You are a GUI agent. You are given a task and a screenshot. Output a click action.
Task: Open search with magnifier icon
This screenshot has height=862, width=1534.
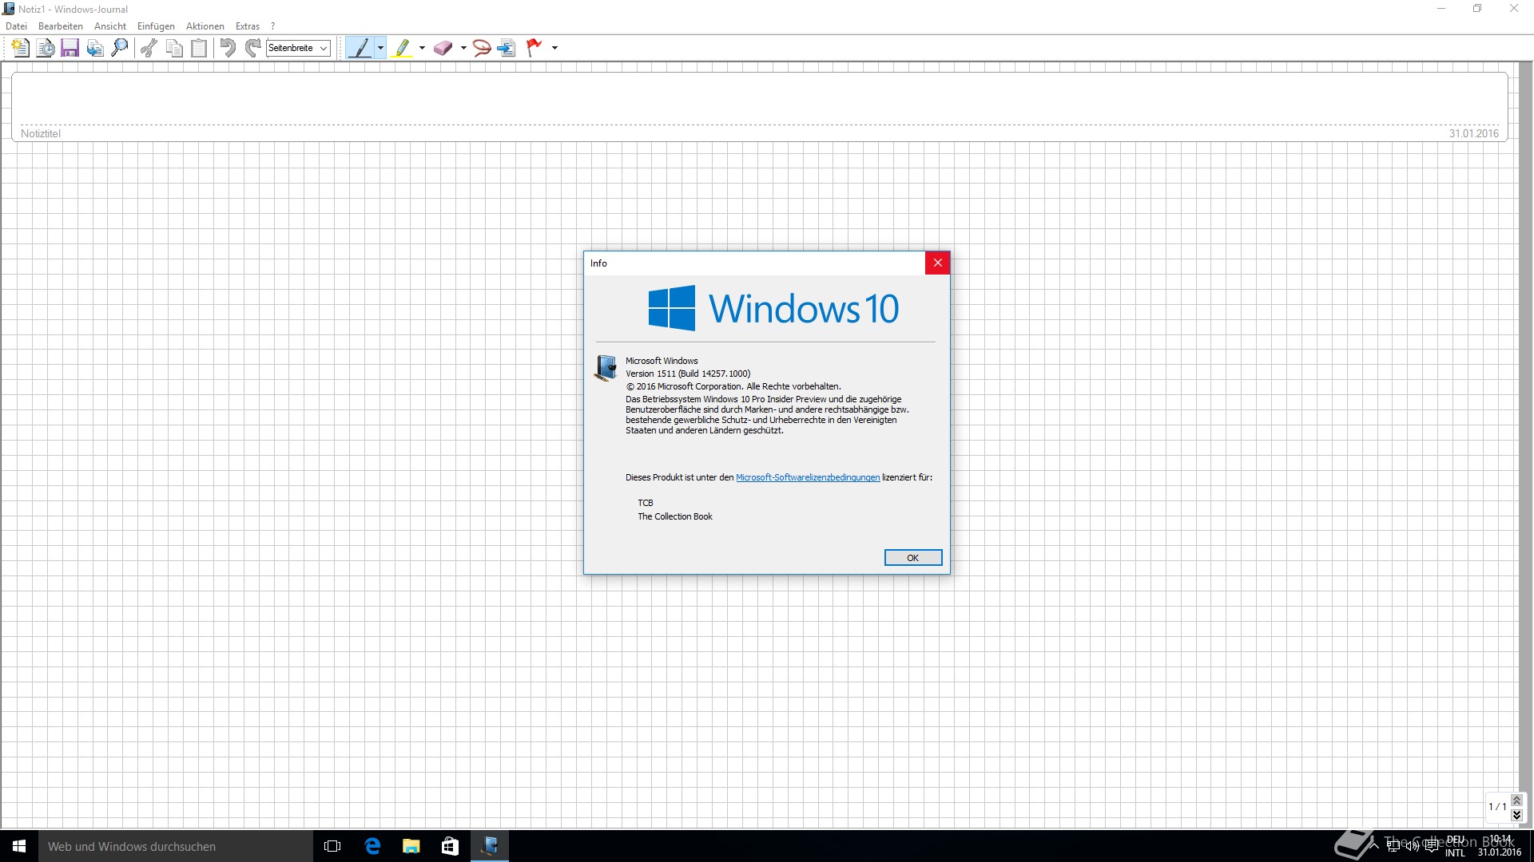(x=120, y=48)
